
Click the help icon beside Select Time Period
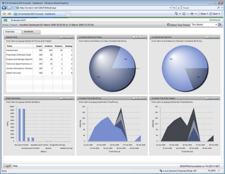pyautogui.click(x=168, y=25)
